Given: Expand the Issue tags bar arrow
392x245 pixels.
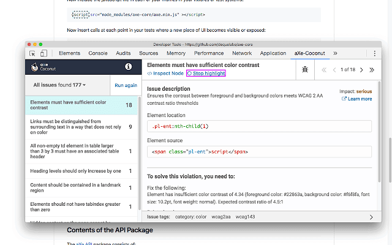Looking at the screenshot, I should (371, 216).
